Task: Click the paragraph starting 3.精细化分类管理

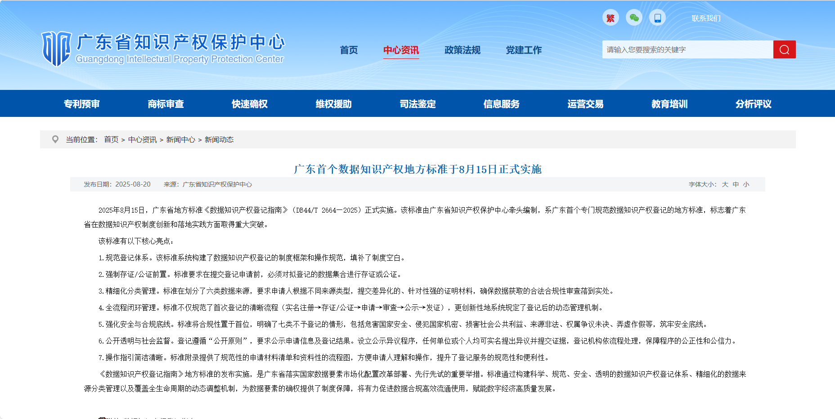Action: [357, 291]
